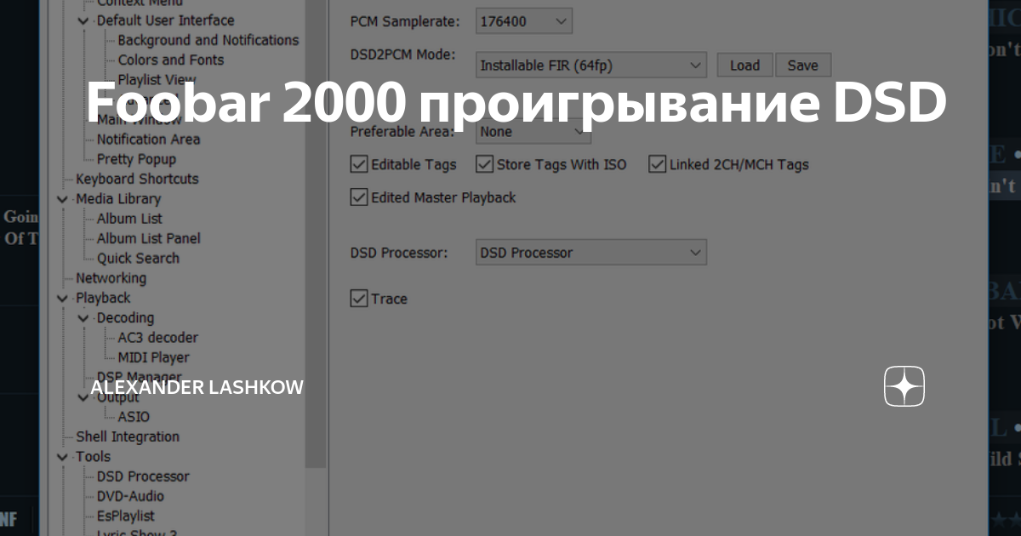Collapse the Tools tree branch

click(62, 456)
